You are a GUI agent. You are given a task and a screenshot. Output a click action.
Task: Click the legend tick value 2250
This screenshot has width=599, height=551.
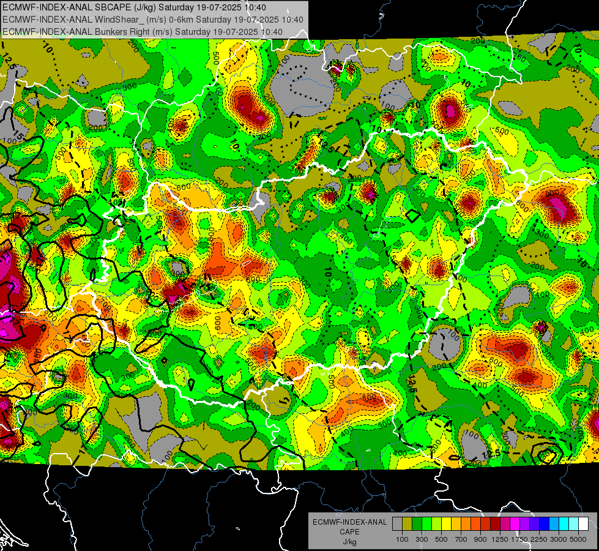coord(540,539)
